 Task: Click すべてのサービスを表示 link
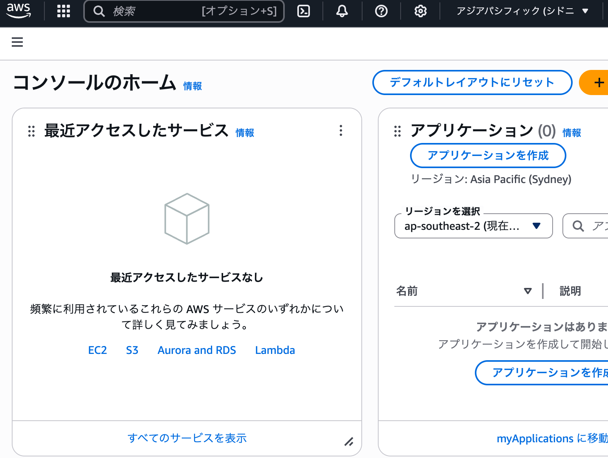[x=187, y=438]
